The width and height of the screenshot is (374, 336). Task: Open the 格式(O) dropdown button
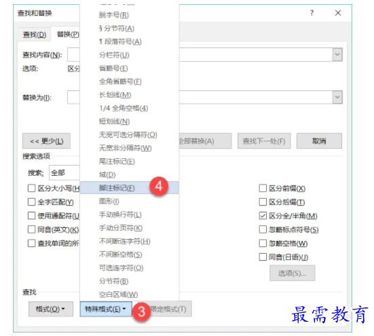(51, 309)
